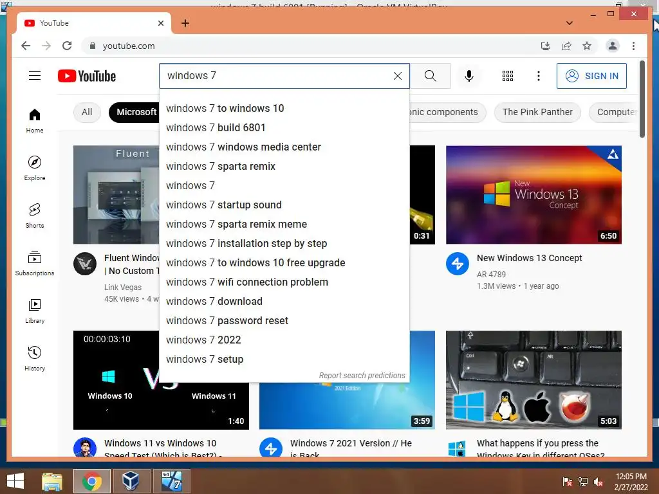Go back in Chrome
Image resolution: width=659 pixels, height=494 pixels.
[x=26, y=46]
